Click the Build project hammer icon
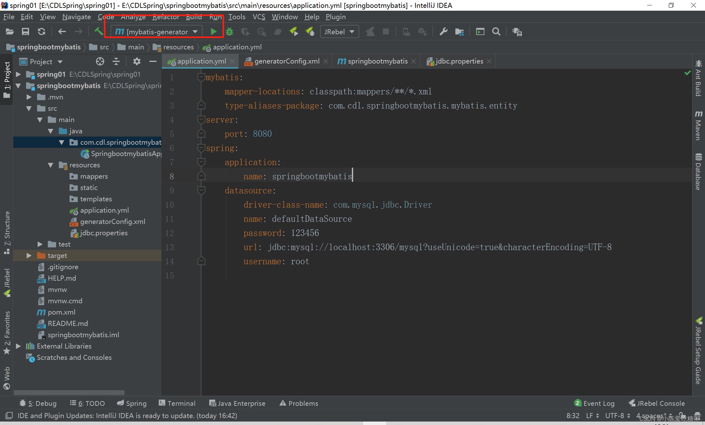The width and height of the screenshot is (705, 425). [x=99, y=31]
